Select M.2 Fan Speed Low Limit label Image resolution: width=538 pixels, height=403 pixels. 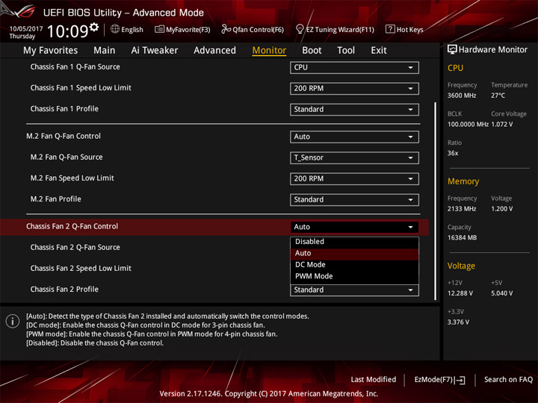point(72,178)
